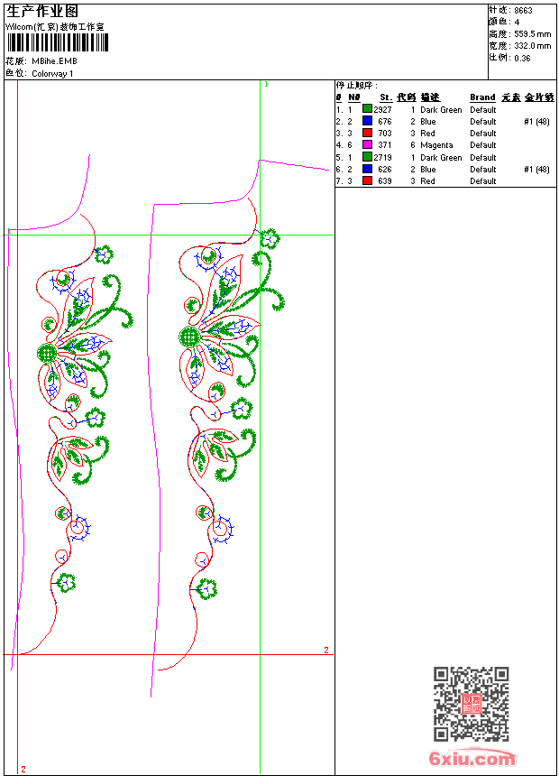This screenshot has width=559, height=776.
Task: Click the QR code image
Action: (x=471, y=704)
